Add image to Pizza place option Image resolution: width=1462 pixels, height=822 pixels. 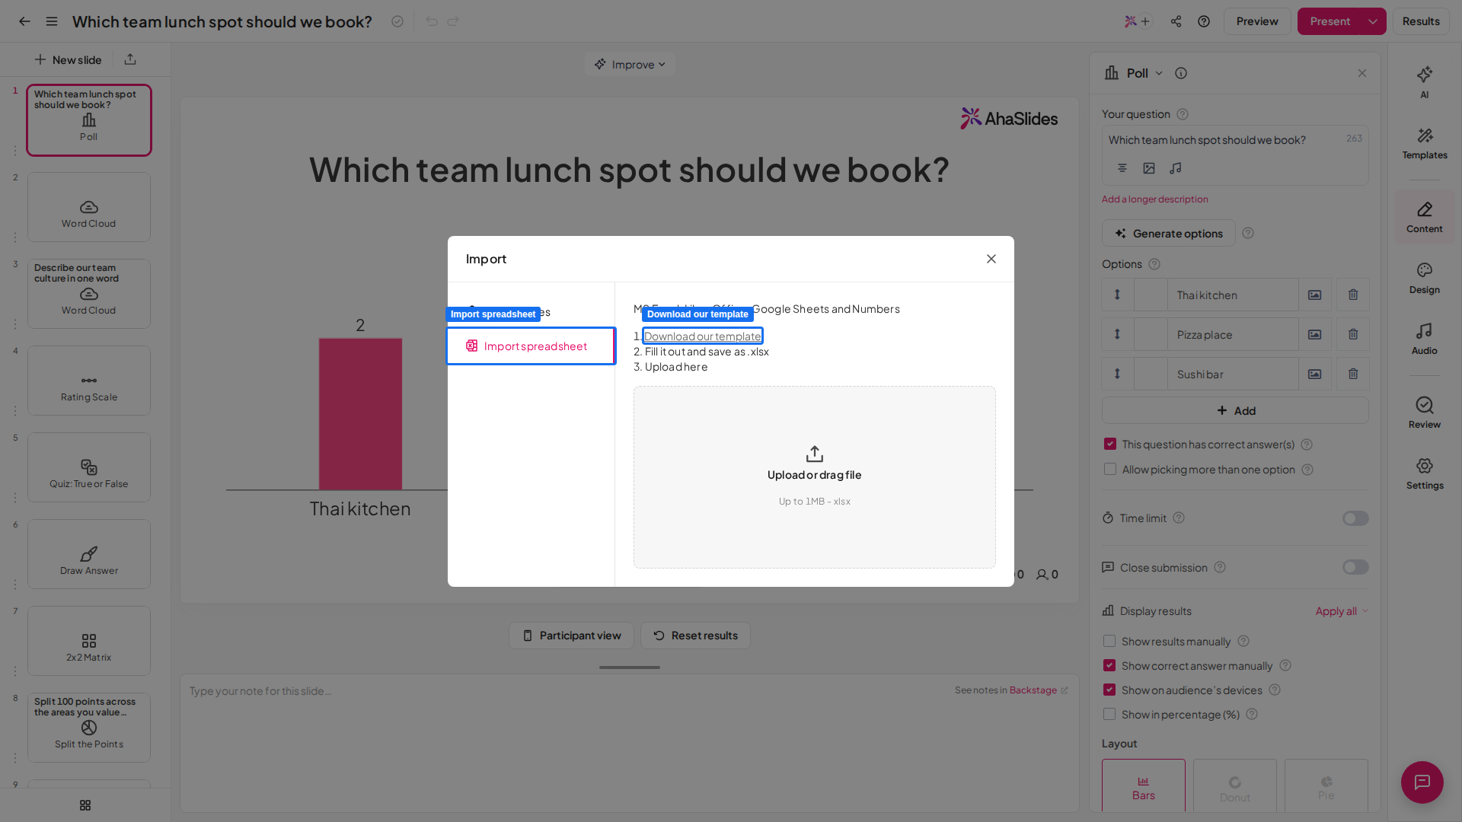pyautogui.click(x=1315, y=334)
